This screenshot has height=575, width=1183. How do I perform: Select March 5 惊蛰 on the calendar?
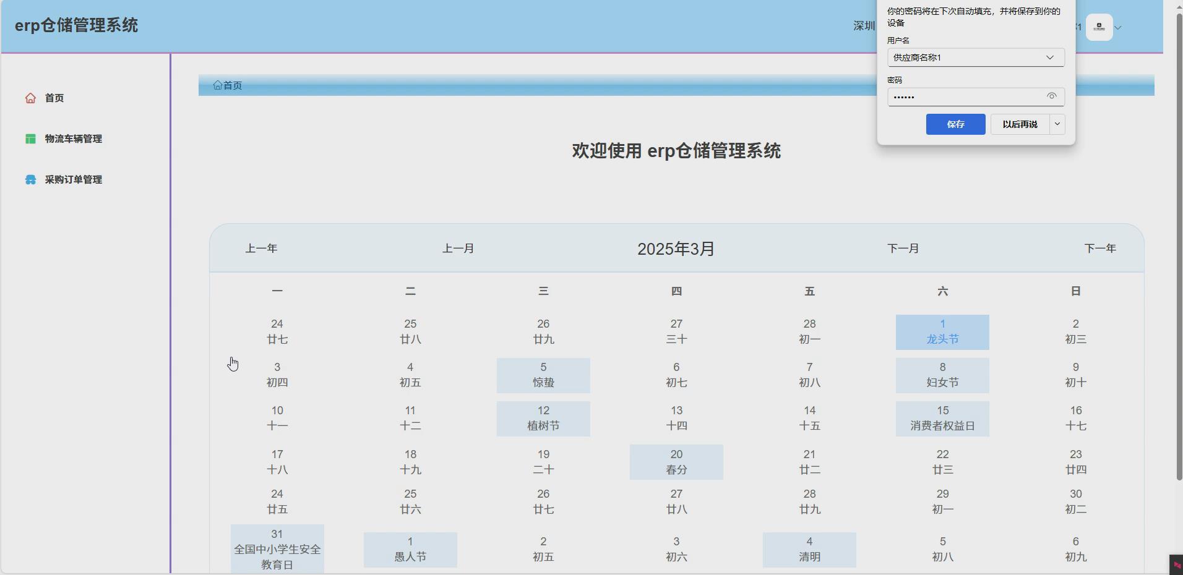coord(543,375)
